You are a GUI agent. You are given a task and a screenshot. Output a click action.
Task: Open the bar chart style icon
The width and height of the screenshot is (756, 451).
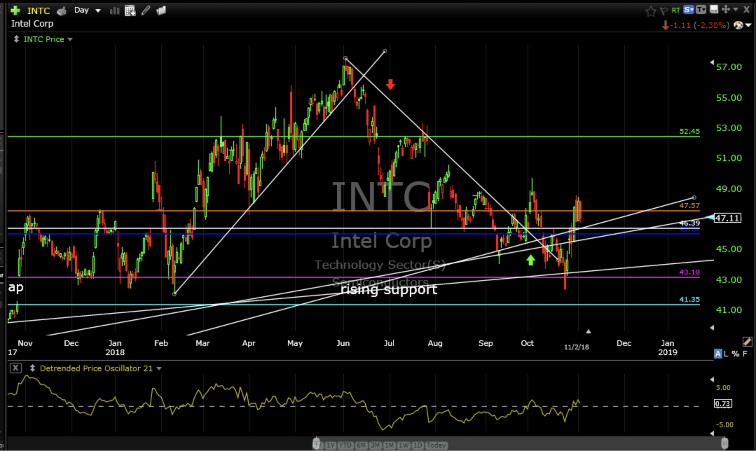click(114, 11)
